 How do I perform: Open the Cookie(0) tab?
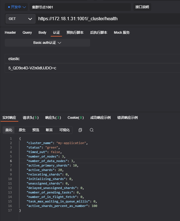(x=76, y=118)
